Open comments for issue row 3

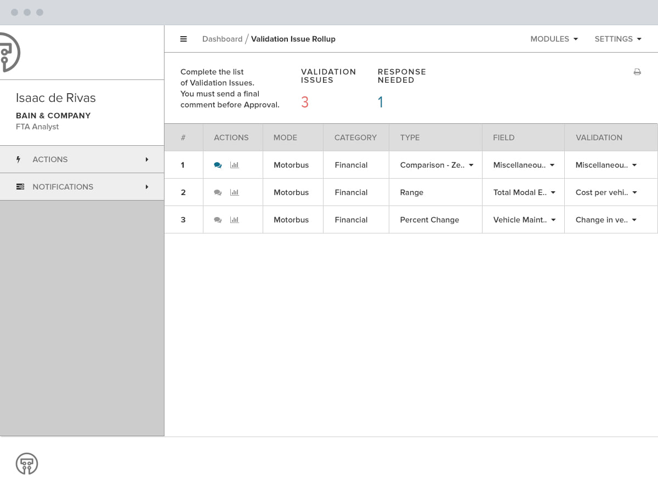click(218, 220)
